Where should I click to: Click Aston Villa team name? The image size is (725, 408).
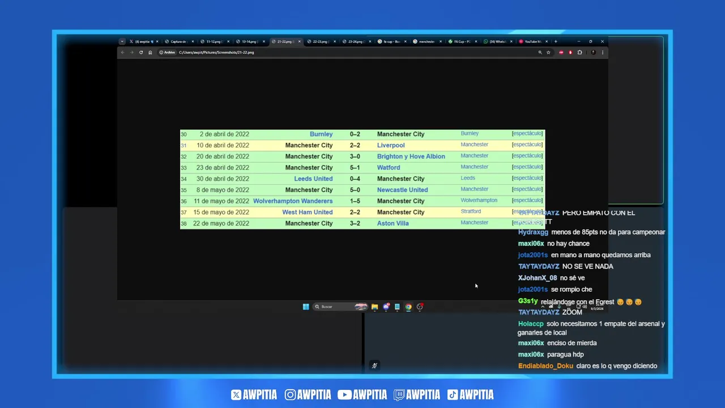(393, 223)
